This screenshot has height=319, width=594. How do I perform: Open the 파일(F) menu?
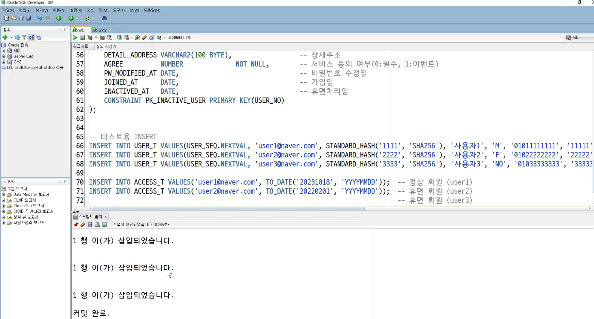tap(8, 10)
